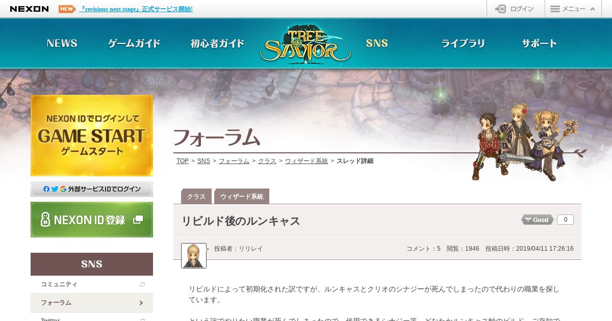
Task: Open コミュニティ in the sidebar
Action: click(x=92, y=284)
